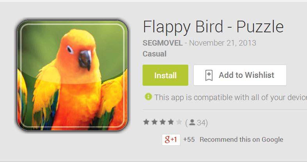Click the empty fifth rating star
The image size is (307, 162).
pos(179,122)
